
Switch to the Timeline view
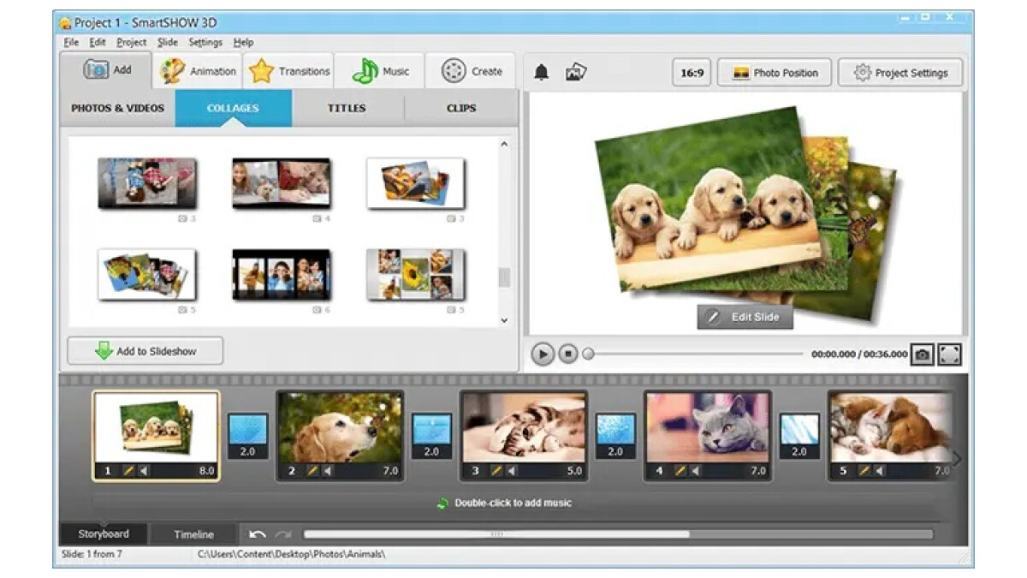click(194, 534)
